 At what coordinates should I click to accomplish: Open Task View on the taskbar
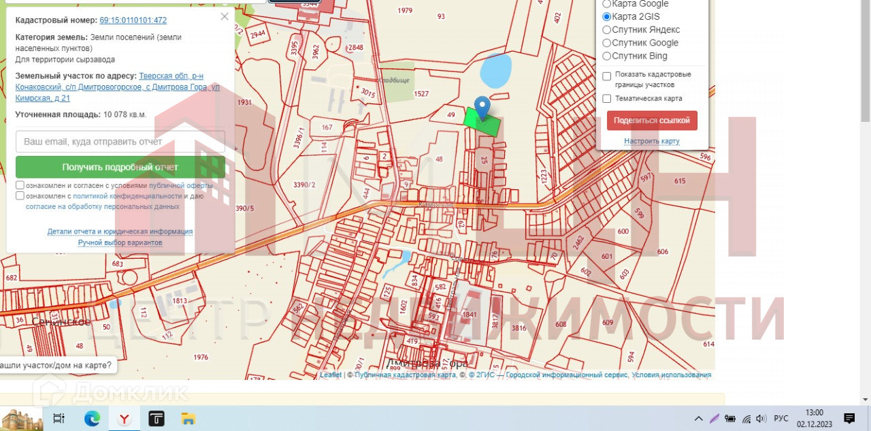[x=59, y=419]
